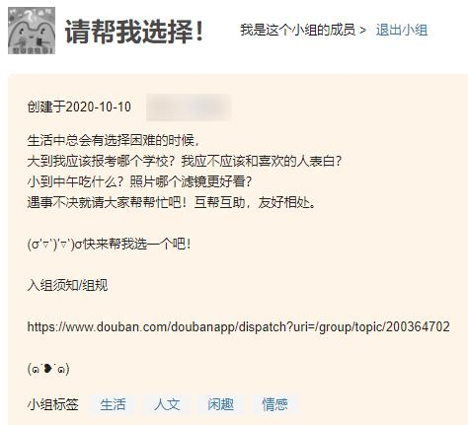Open the blurred group creator's name
468x425 pixels.
pyautogui.click(x=189, y=107)
